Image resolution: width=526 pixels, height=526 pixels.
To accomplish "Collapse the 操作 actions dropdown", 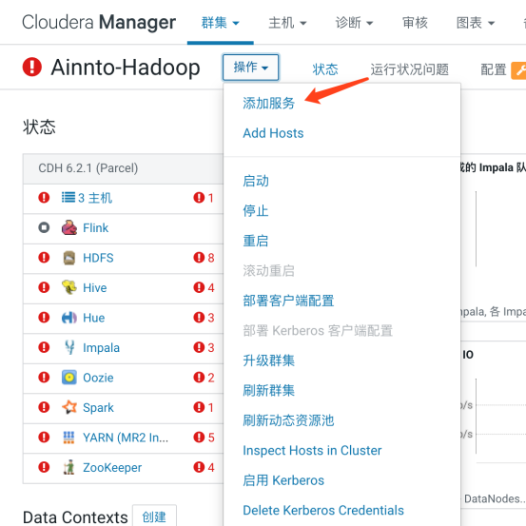I will tap(250, 68).
